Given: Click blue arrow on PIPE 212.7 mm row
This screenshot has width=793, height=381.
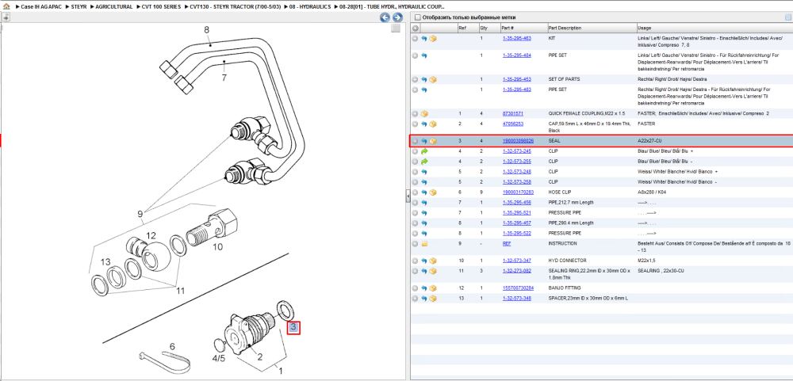Looking at the screenshot, I should pyautogui.click(x=423, y=203).
